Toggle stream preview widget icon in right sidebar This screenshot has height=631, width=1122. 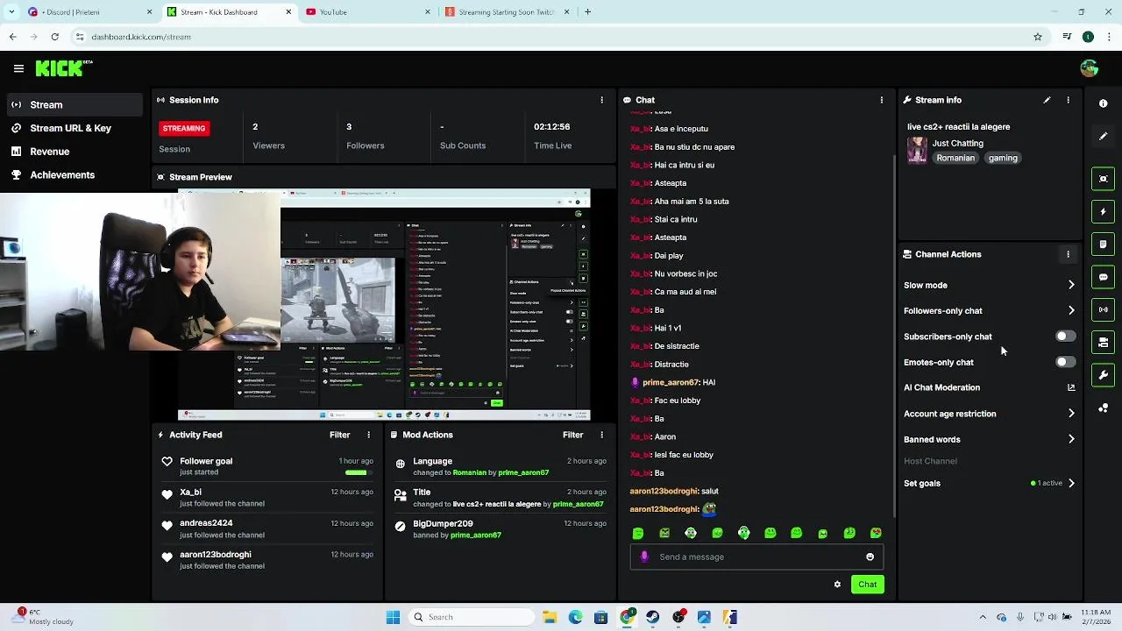1103,179
